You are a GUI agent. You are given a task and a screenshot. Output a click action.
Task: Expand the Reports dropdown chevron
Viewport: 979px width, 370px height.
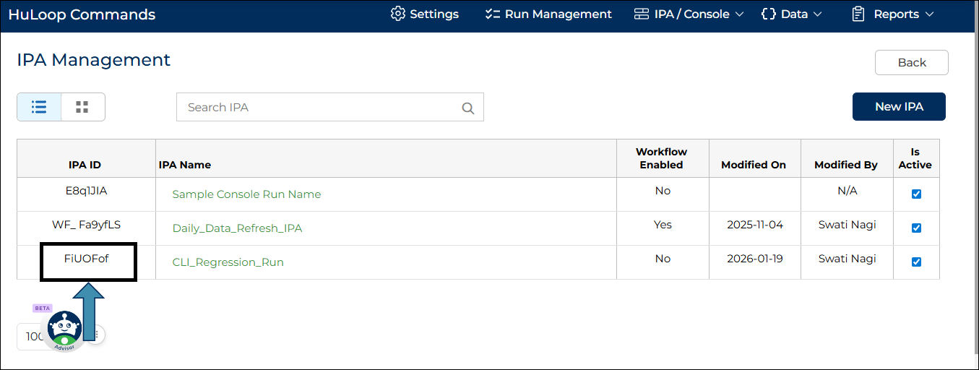[929, 14]
